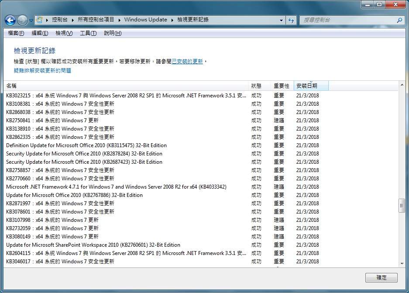Click the refresh button beside address bar
Screen dimensions: 409x293
(x=291, y=20)
